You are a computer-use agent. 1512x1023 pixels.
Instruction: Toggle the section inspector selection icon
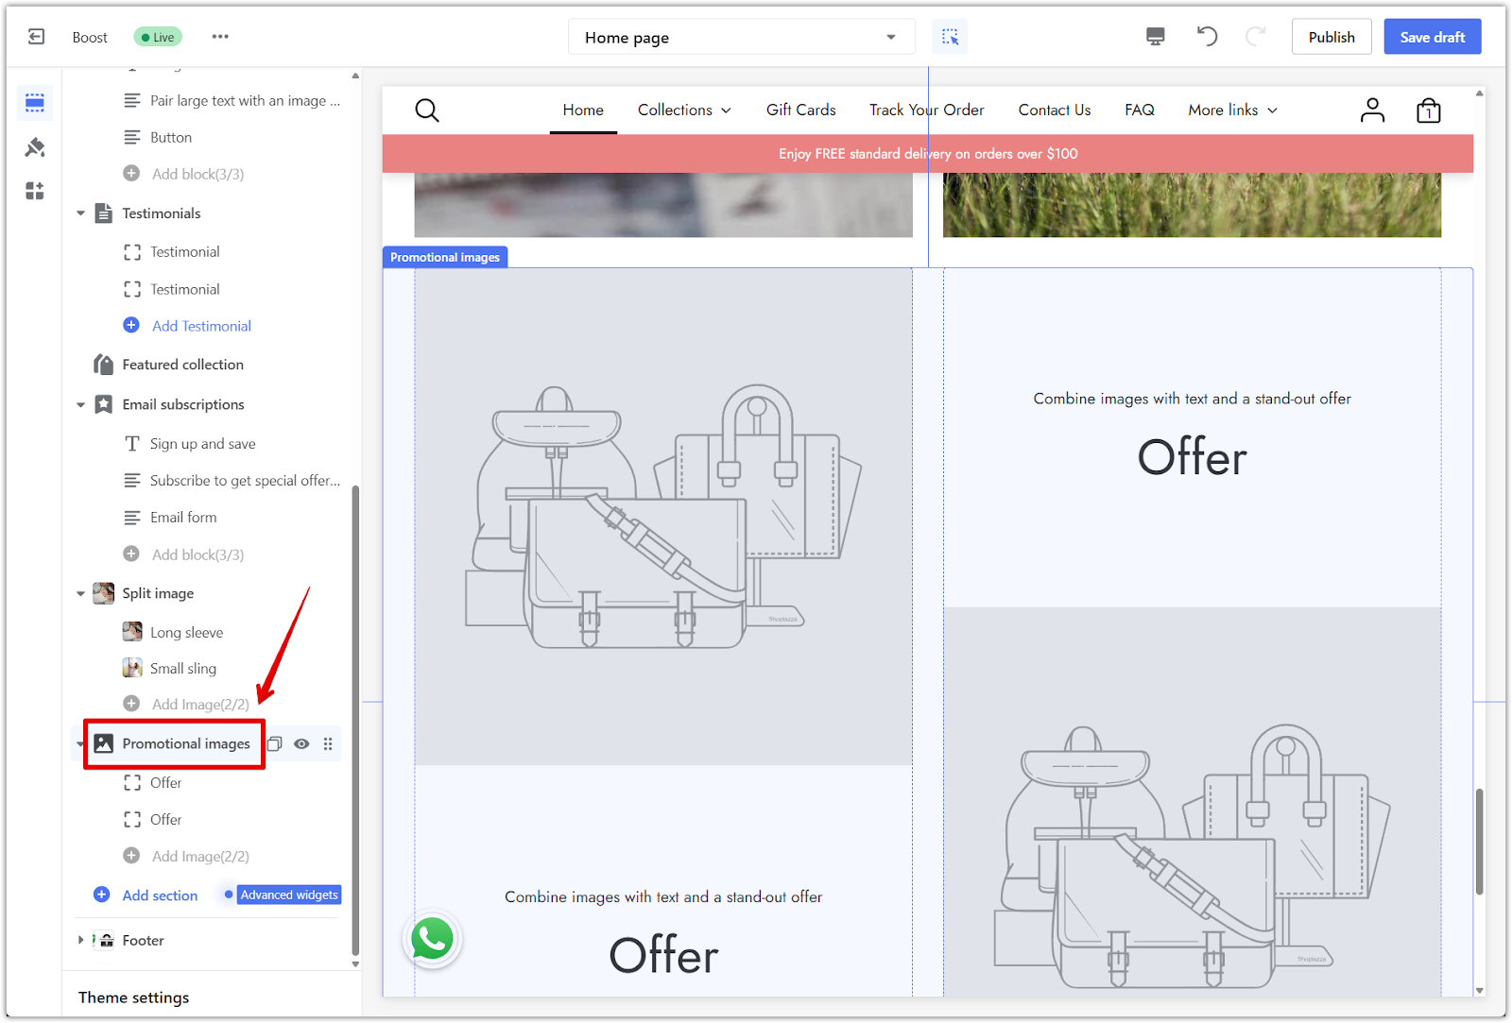[950, 37]
